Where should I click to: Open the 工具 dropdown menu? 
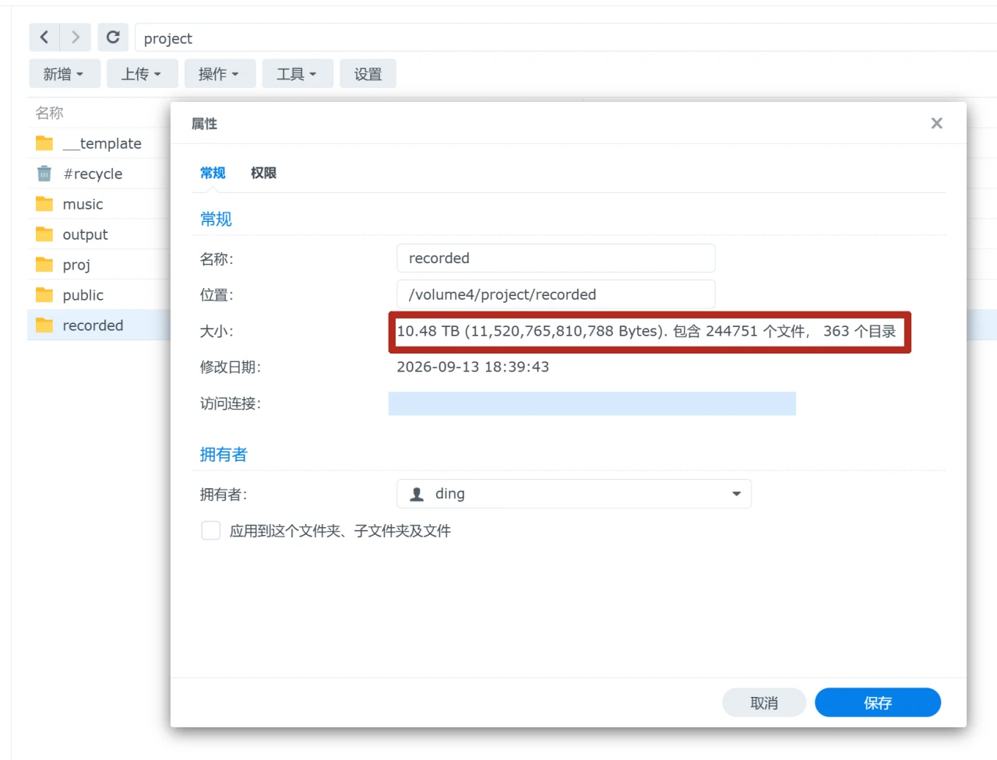(x=298, y=74)
